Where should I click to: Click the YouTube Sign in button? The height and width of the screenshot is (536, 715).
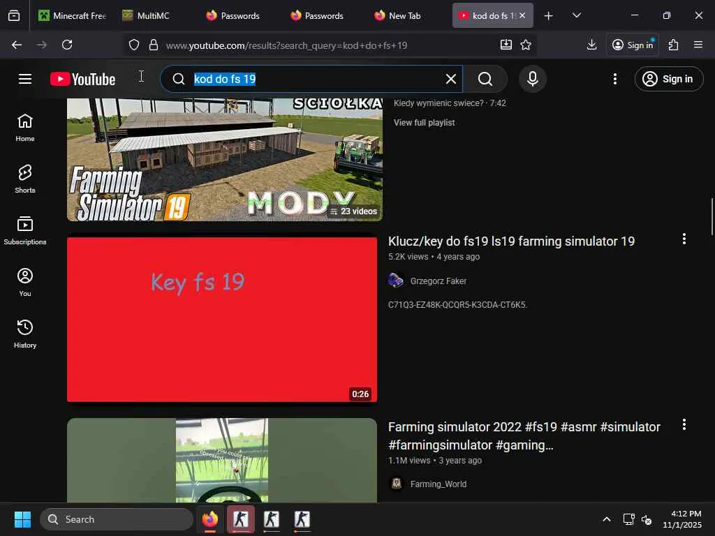click(668, 79)
